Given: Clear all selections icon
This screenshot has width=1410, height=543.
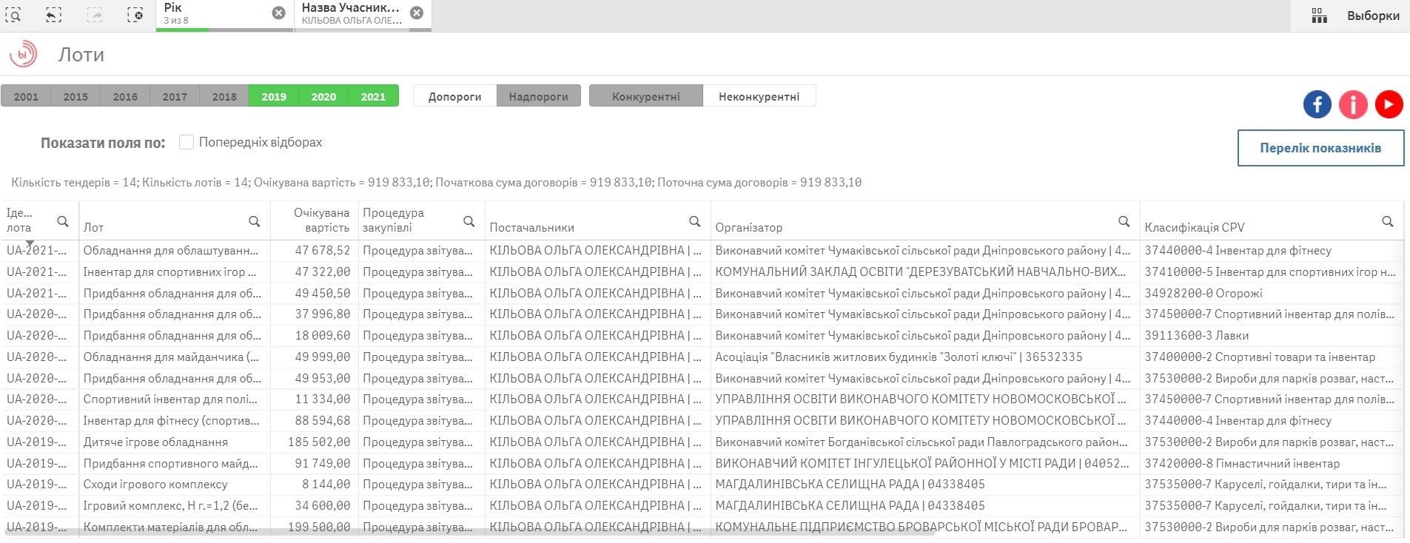Looking at the screenshot, I should pos(135,15).
